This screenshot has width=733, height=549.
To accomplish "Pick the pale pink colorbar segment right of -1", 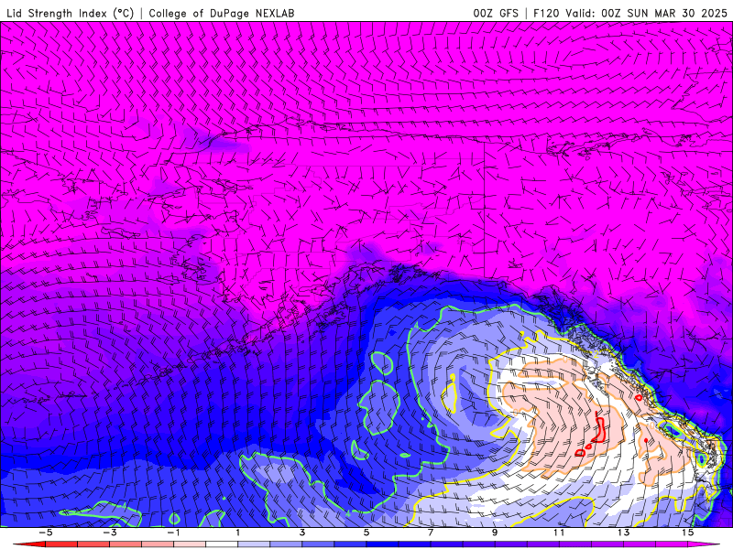I will tap(190, 544).
